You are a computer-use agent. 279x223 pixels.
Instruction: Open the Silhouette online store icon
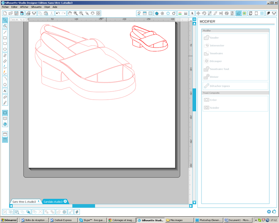coord(5,124)
